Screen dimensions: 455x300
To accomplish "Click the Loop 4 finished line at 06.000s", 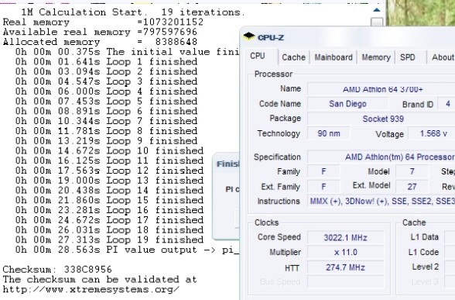I will point(106,91).
